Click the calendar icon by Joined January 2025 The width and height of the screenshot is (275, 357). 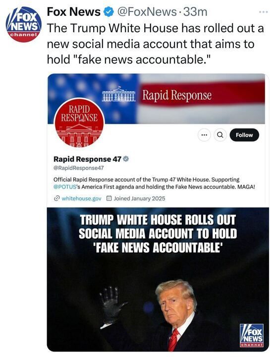click(x=109, y=198)
